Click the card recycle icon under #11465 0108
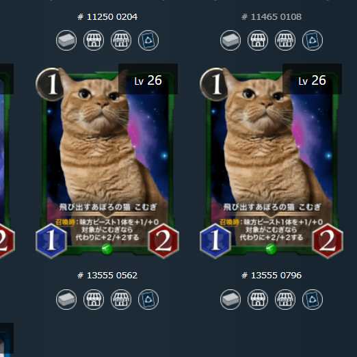357x357 pixels. click(x=313, y=40)
